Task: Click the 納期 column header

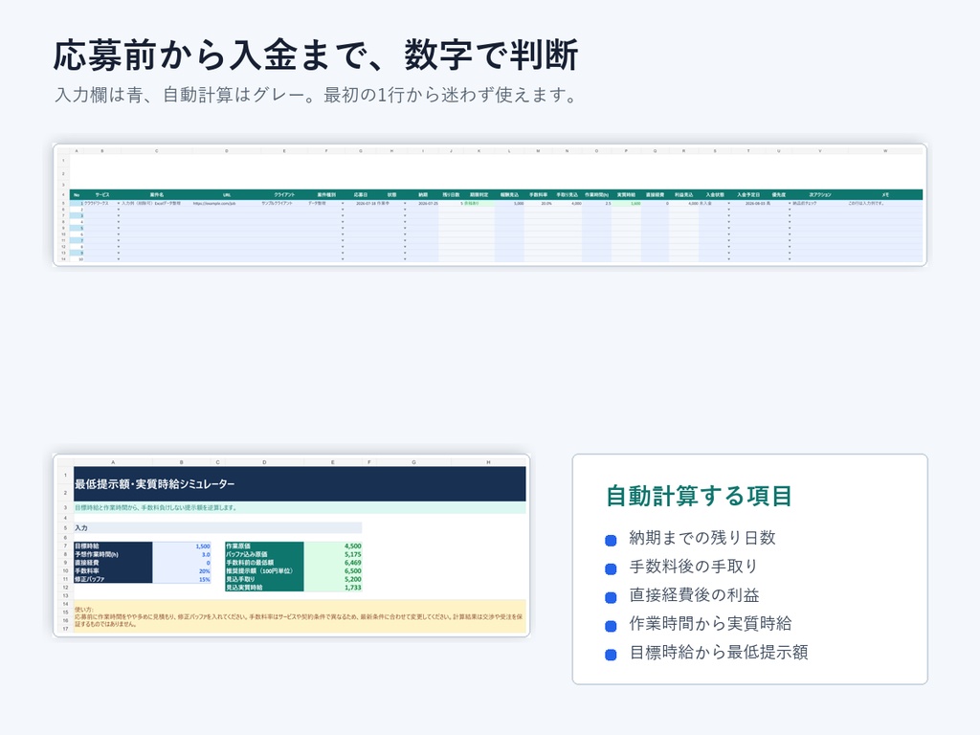Action: tap(423, 195)
